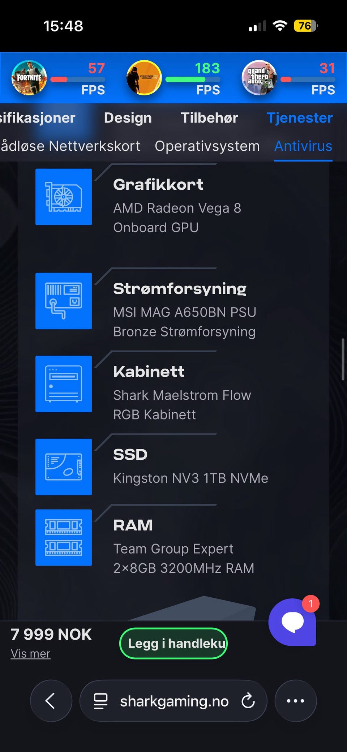Select the Tjenester tab

click(300, 118)
